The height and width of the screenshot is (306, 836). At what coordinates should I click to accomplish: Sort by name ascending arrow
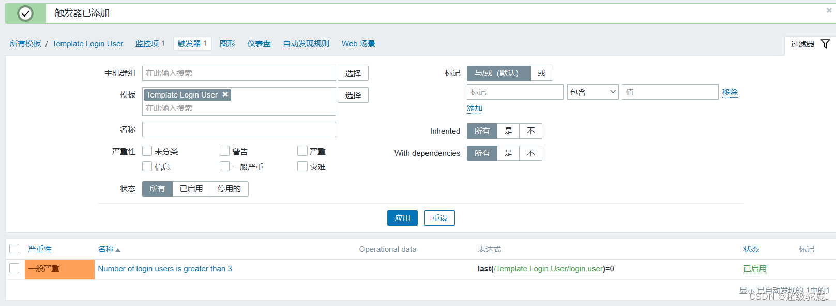point(118,250)
